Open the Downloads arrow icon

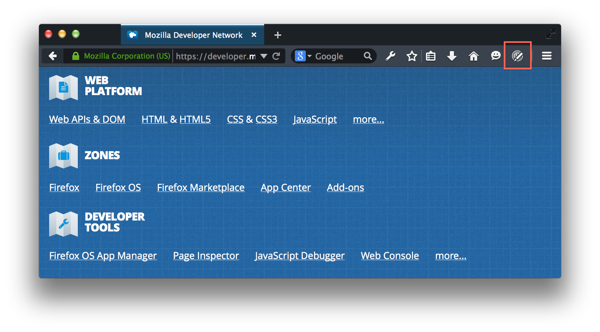[452, 56]
